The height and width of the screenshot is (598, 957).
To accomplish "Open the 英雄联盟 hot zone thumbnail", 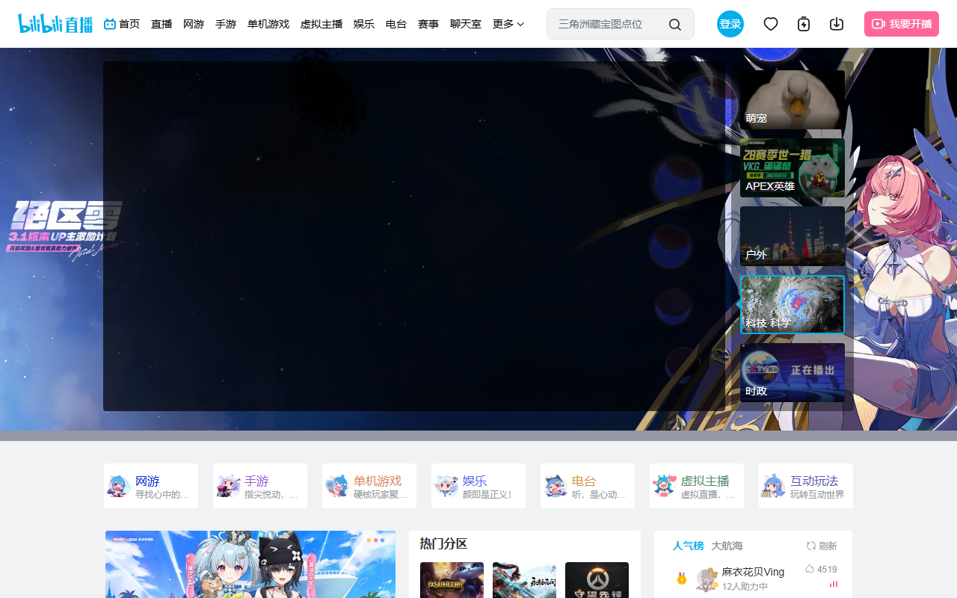I will [x=452, y=580].
